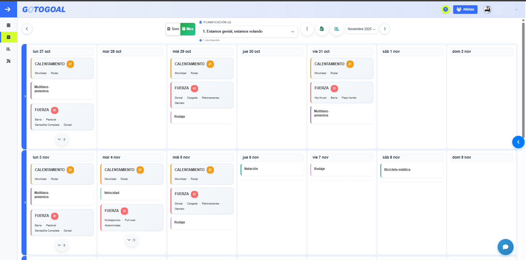
Task: Open the chat bubble support widget
Action: [505, 247]
